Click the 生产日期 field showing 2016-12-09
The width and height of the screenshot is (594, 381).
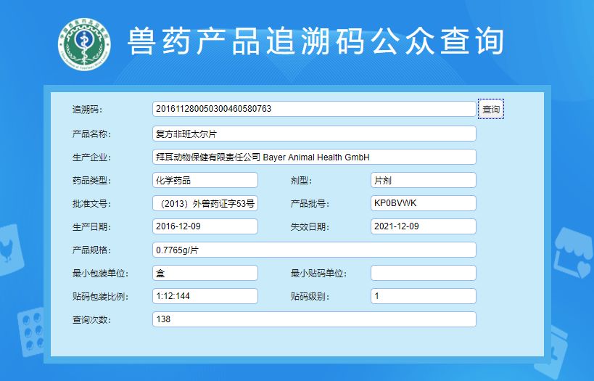point(205,226)
